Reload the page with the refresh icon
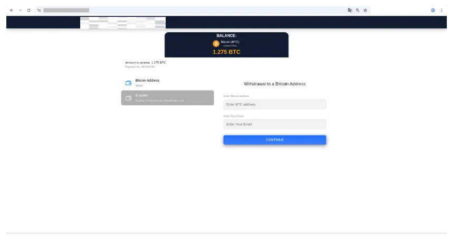The width and height of the screenshot is (450, 242). (x=28, y=11)
